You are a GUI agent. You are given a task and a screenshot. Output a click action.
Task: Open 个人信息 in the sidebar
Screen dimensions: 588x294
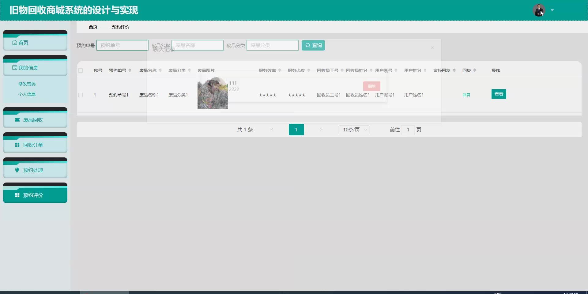coord(27,94)
